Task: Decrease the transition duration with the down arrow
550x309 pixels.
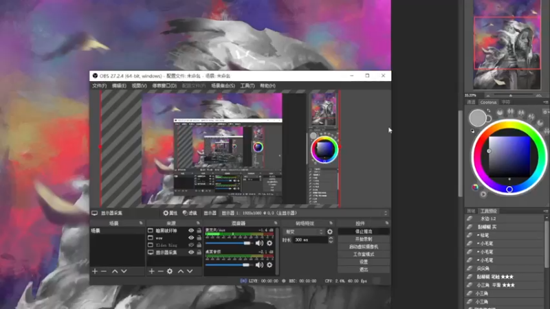Action: [331, 242]
